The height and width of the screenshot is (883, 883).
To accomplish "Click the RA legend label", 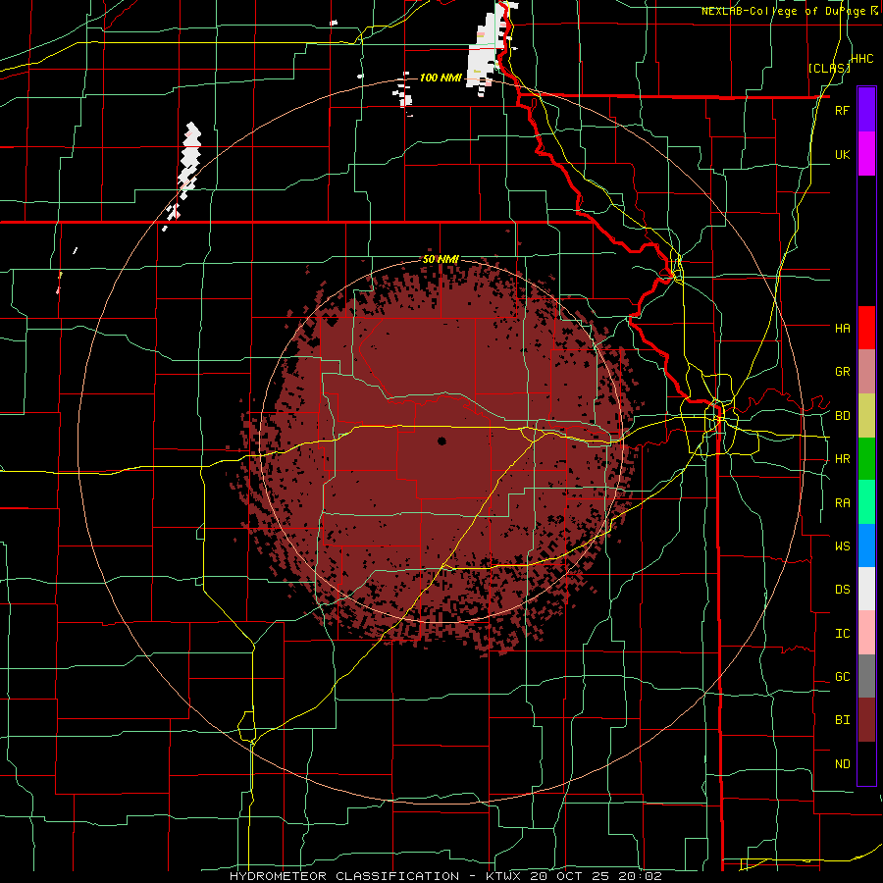I will 842,503.
